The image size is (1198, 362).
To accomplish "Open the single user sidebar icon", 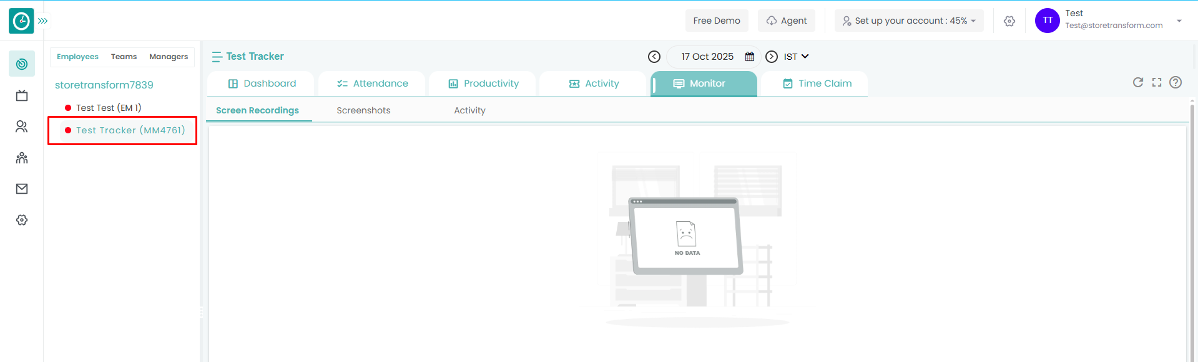I will tap(22, 126).
